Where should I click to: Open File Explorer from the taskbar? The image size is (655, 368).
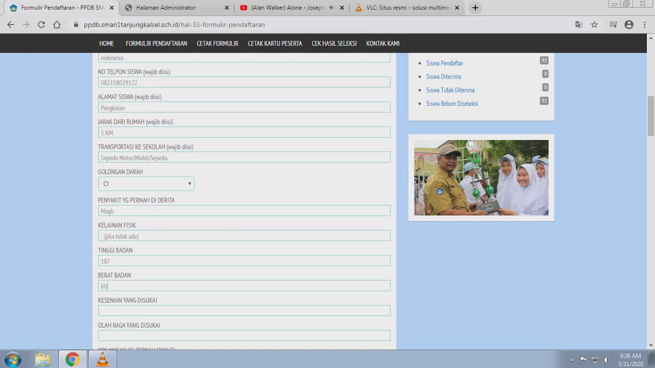(x=43, y=360)
